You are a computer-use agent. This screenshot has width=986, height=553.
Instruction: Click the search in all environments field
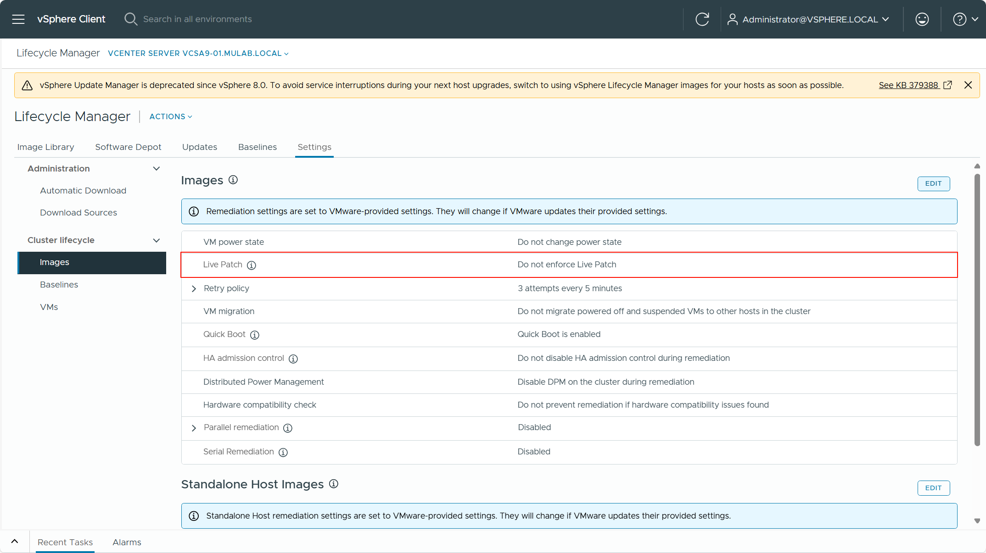coord(197,19)
